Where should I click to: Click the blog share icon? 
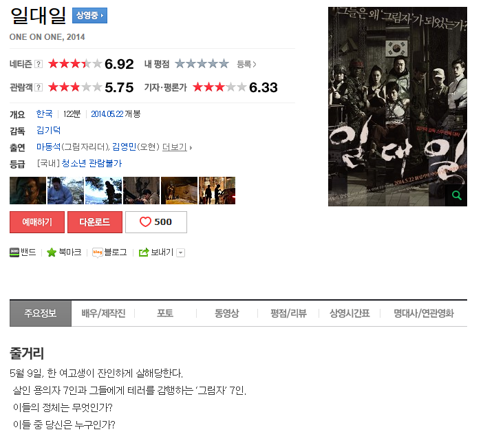(97, 252)
